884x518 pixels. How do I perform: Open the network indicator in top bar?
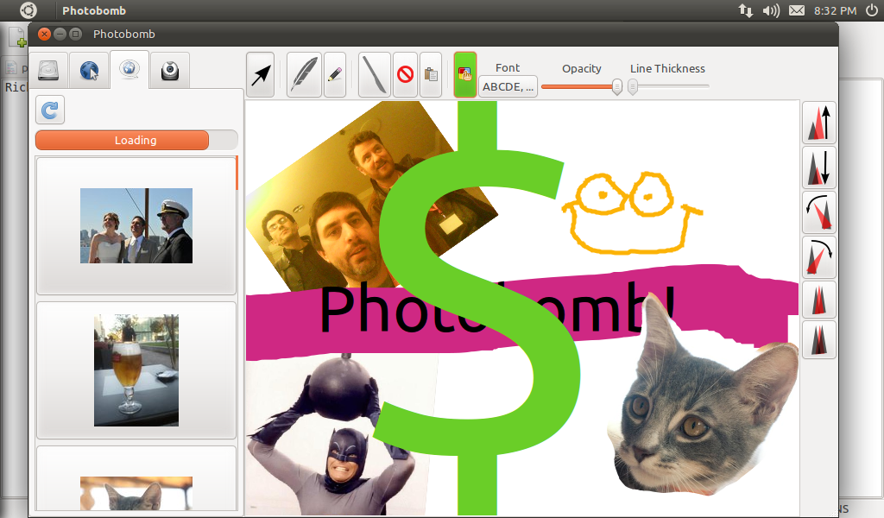pos(745,10)
